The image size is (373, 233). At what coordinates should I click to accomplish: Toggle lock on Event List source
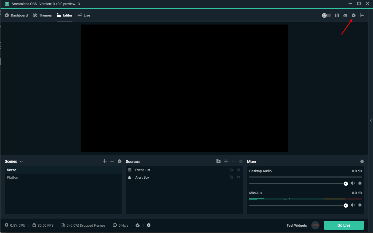(231, 170)
